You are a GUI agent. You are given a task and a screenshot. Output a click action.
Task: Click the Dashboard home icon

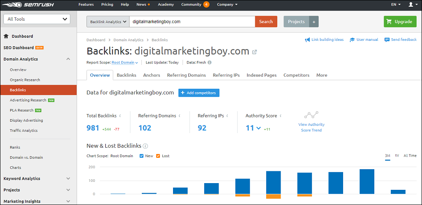pyautogui.click(x=6, y=36)
